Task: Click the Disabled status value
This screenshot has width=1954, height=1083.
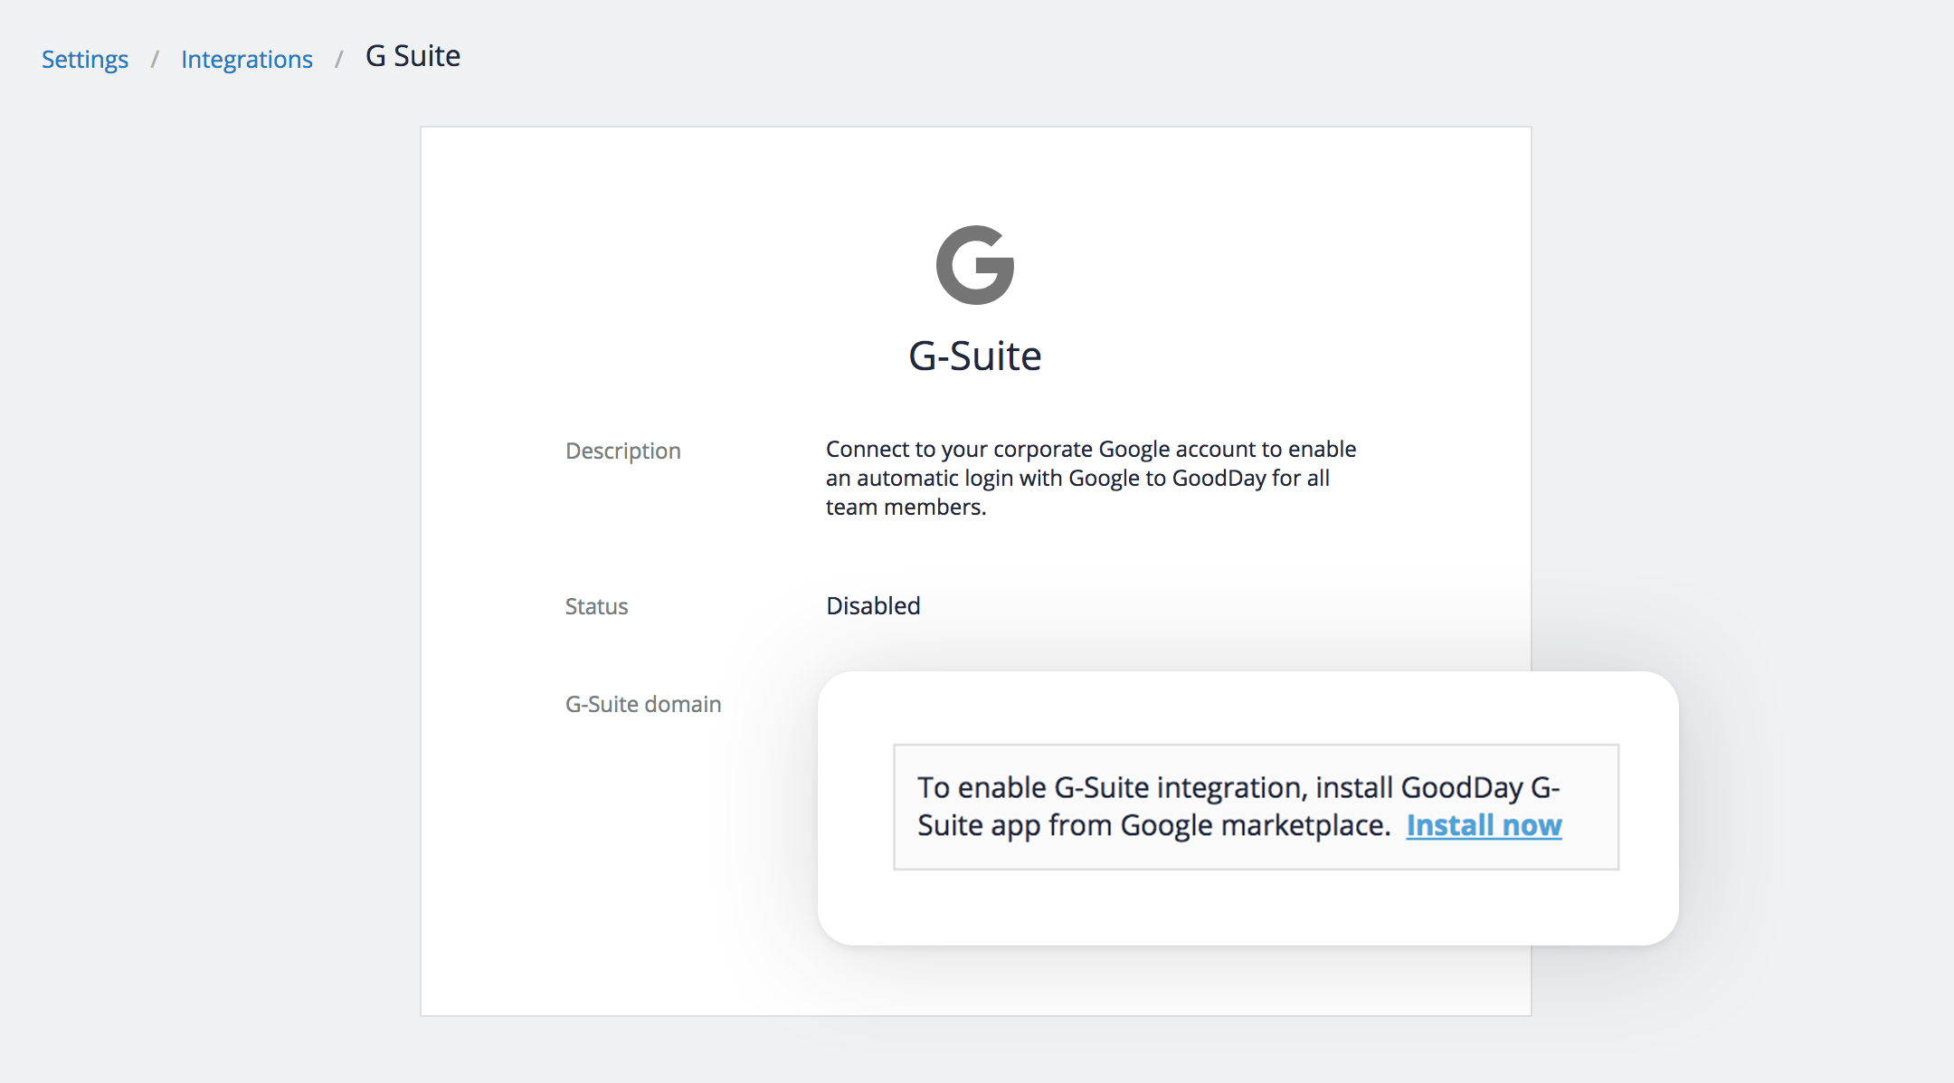Action: 873,605
